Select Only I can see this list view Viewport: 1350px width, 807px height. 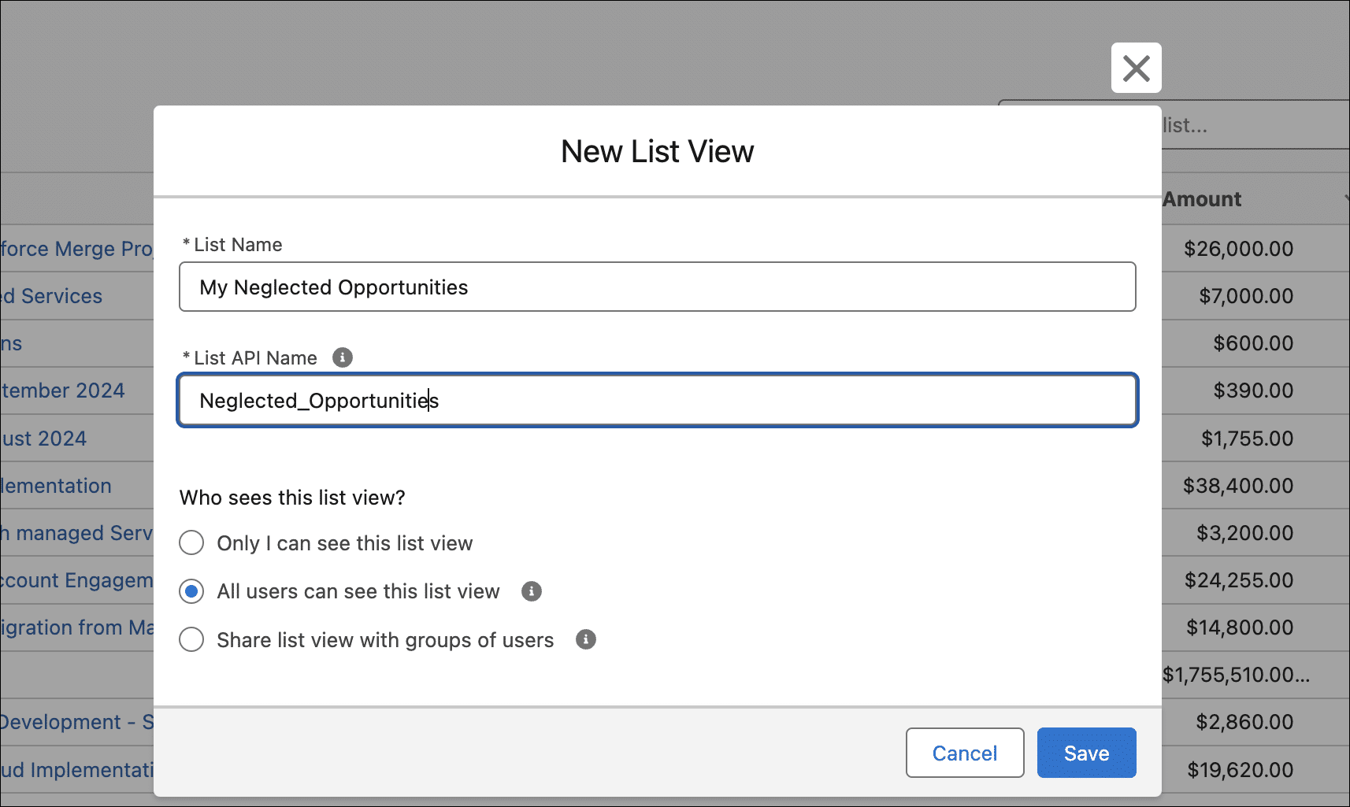point(191,543)
